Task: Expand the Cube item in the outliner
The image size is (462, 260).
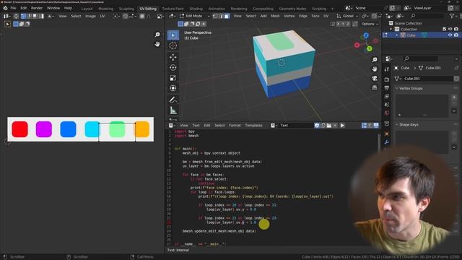Action: (x=396, y=35)
